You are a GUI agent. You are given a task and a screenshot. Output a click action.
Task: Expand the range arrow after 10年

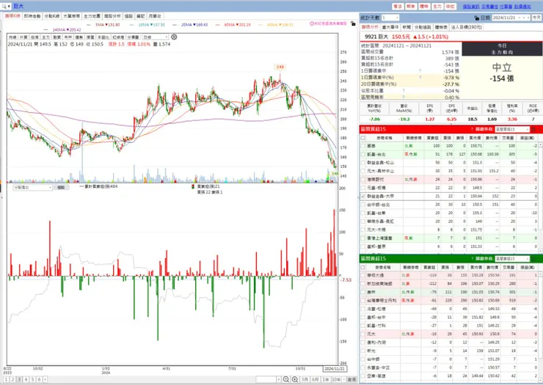coord(343,379)
